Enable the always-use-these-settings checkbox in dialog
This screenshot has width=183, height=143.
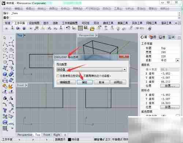click(x=57, y=76)
